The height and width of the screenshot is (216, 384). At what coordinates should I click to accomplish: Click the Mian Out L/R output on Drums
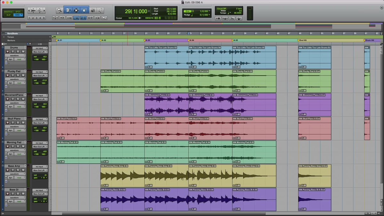tap(40, 52)
